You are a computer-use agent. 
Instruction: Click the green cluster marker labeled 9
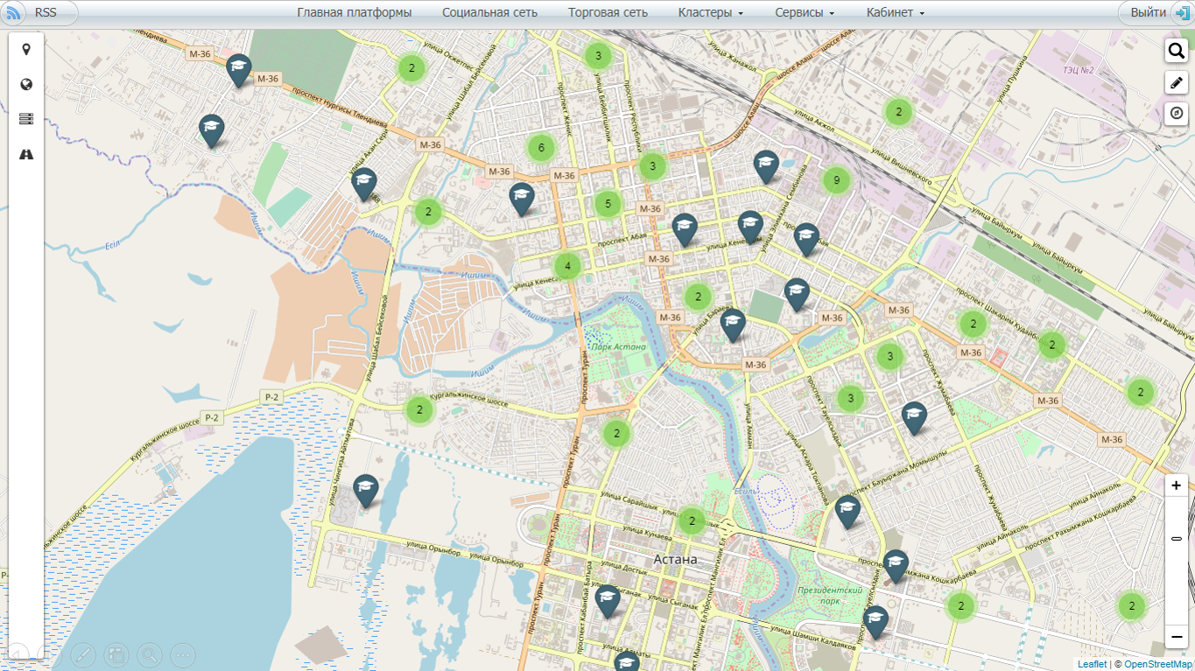tap(836, 181)
